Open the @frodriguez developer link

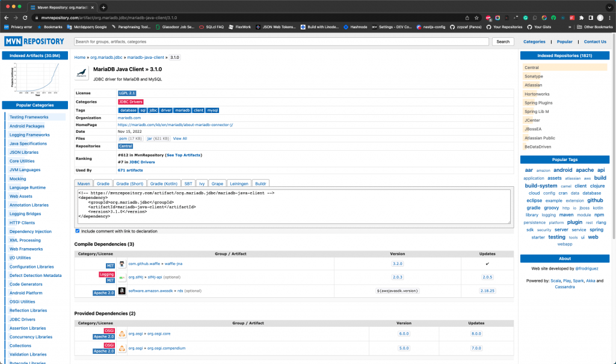tap(587, 268)
